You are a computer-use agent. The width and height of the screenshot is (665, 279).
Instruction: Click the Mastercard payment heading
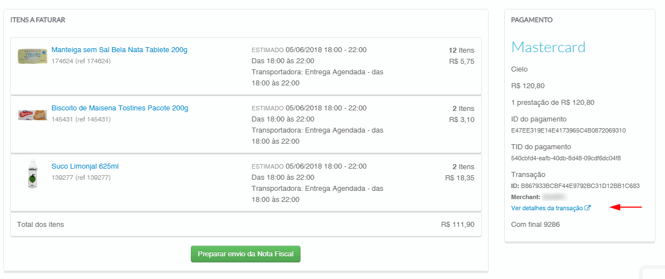coord(548,47)
